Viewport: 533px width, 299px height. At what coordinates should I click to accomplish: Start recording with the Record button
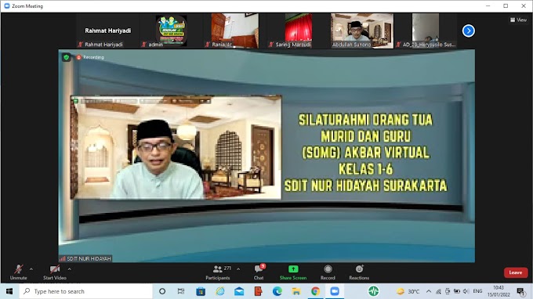pos(328,272)
